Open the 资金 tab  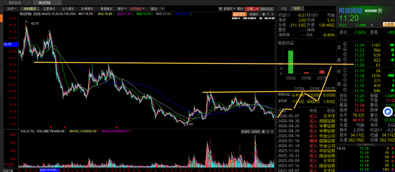point(284,8)
